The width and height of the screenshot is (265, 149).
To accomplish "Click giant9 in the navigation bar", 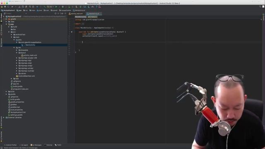I will (x=54, y=10).
